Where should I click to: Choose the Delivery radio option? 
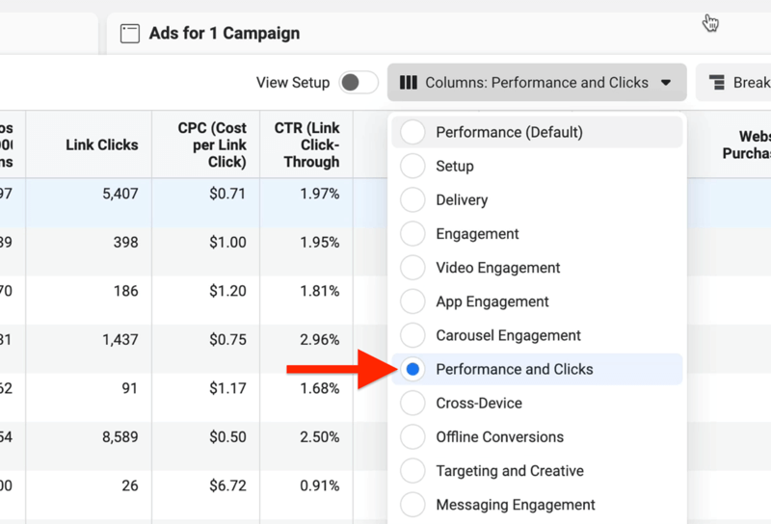(537, 200)
